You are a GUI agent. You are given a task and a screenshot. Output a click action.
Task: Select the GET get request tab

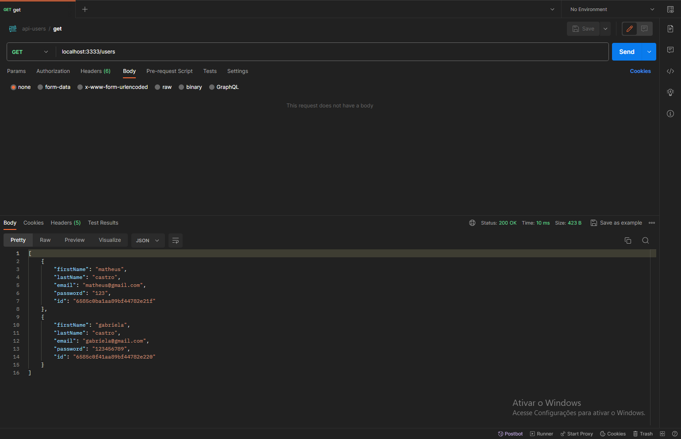tap(38, 9)
